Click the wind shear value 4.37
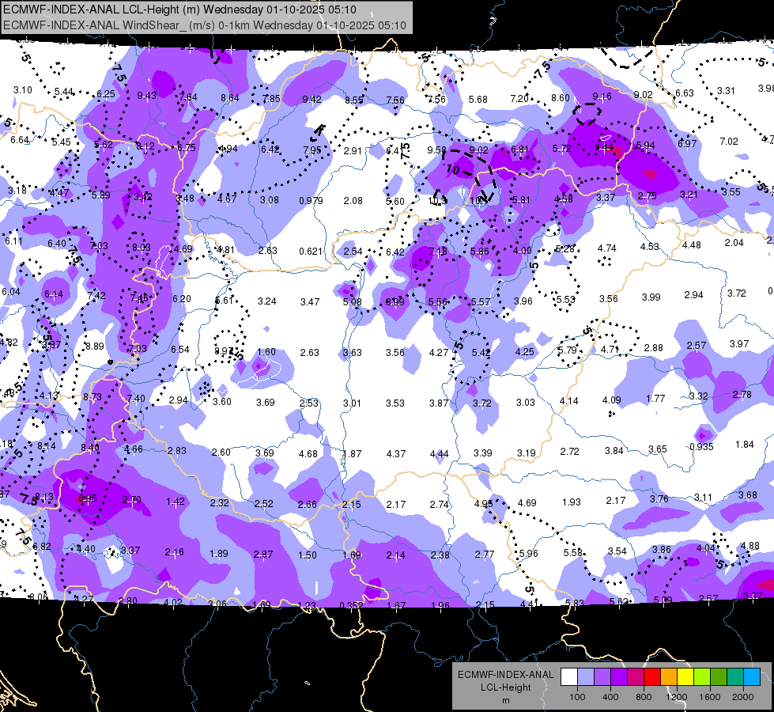 point(396,453)
